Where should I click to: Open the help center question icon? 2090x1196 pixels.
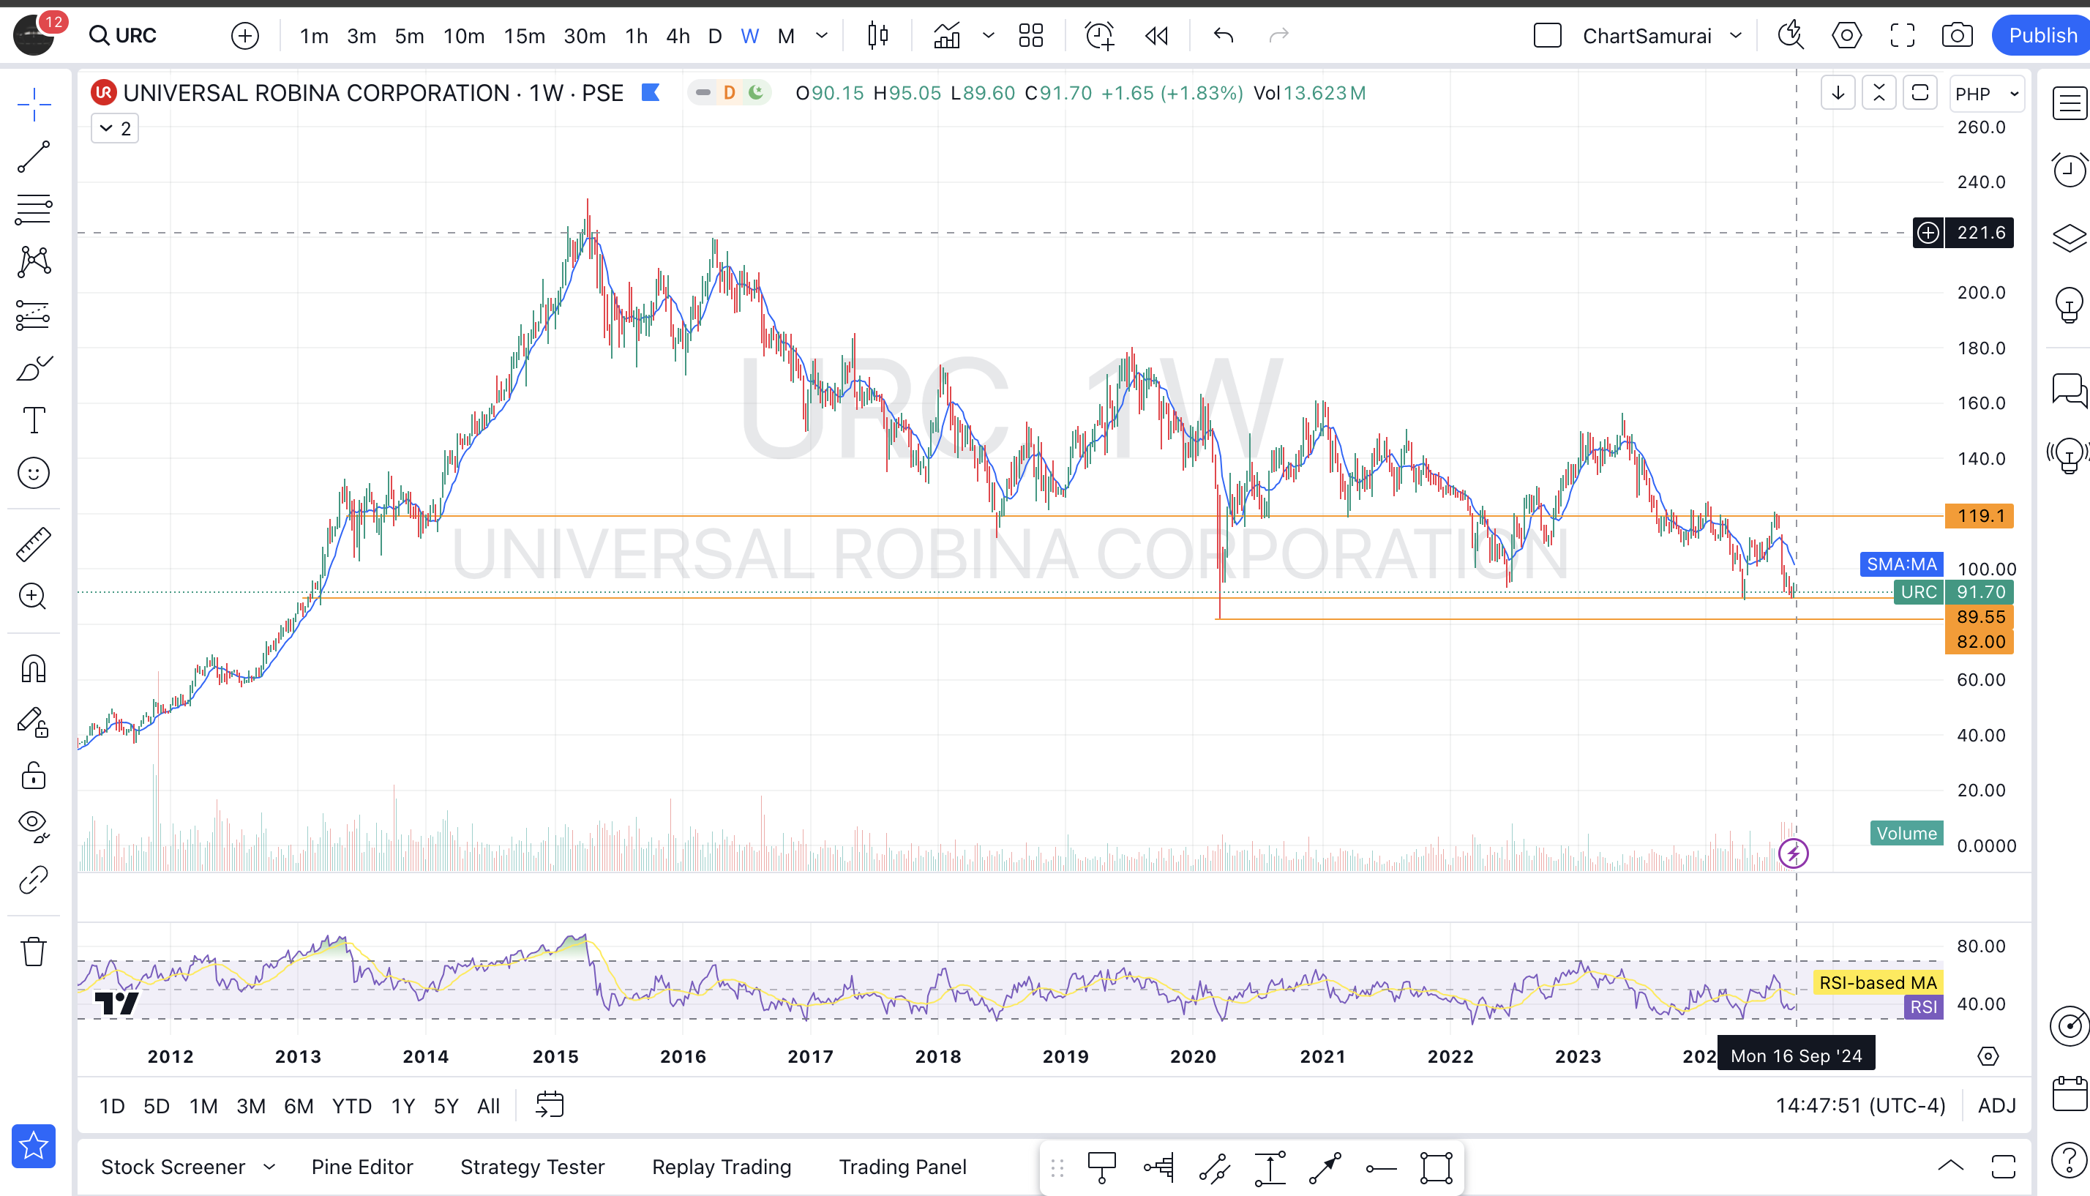[x=2069, y=1161]
